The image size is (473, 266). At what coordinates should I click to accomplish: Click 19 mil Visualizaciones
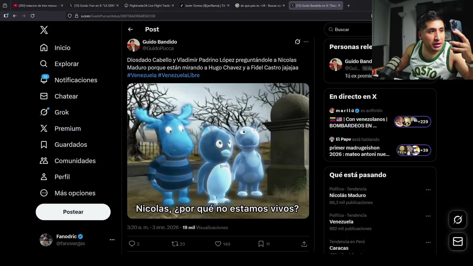point(205,228)
